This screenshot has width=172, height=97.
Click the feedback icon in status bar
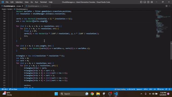click(166, 89)
